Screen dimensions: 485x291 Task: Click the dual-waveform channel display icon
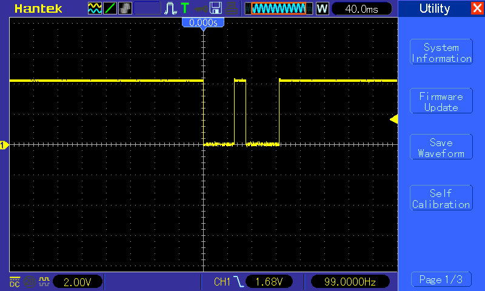[x=95, y=8]
